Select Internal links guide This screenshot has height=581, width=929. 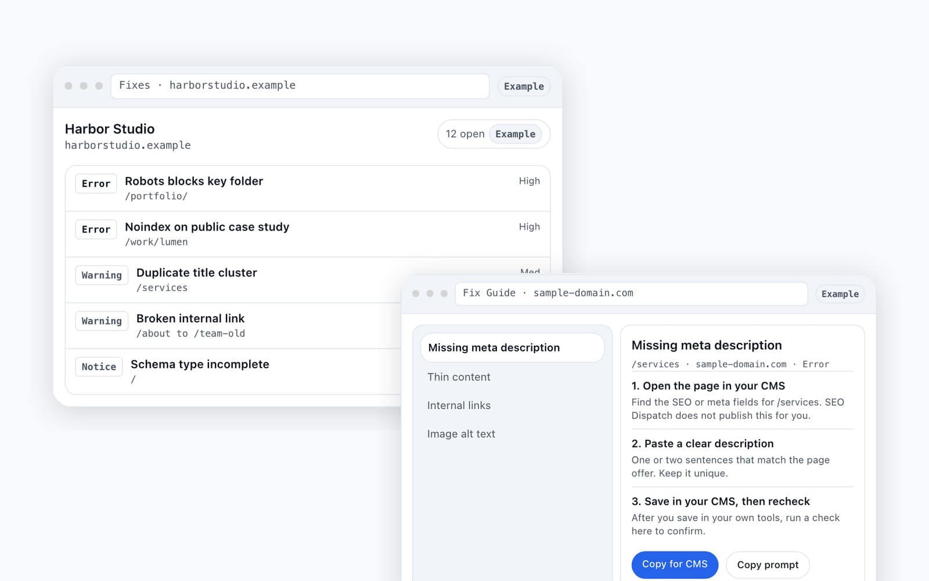(459, 406)
